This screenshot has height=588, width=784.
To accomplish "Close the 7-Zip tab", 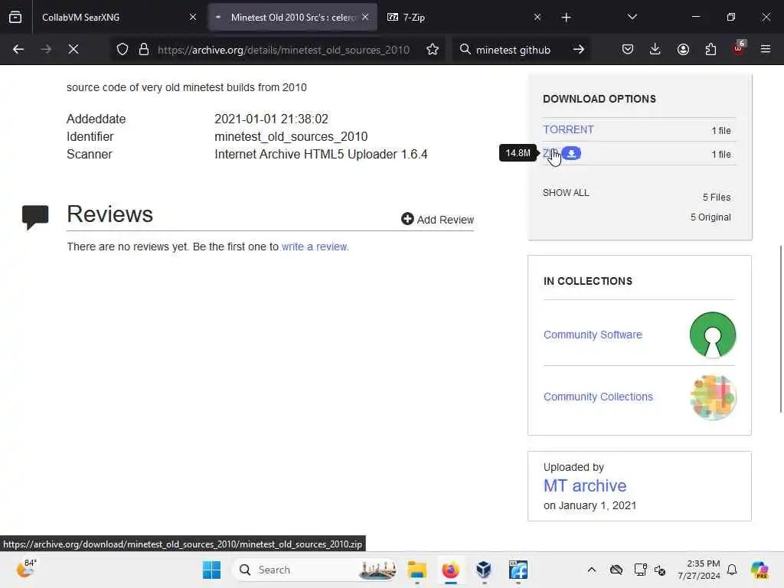I will pos(537,17).
